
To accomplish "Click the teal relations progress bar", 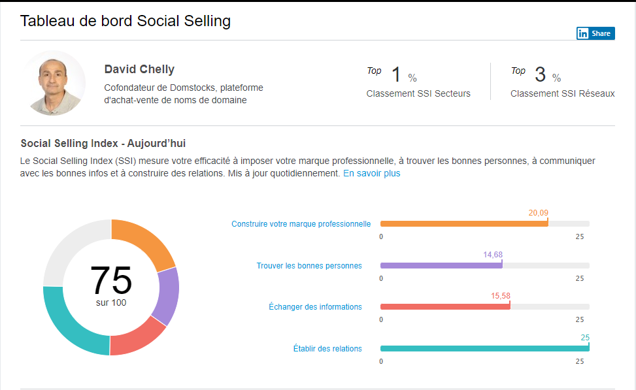I will pos(484,349).
